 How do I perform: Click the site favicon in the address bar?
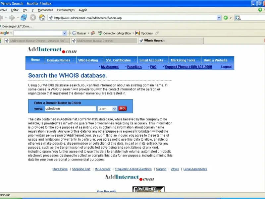pos(51,18)
